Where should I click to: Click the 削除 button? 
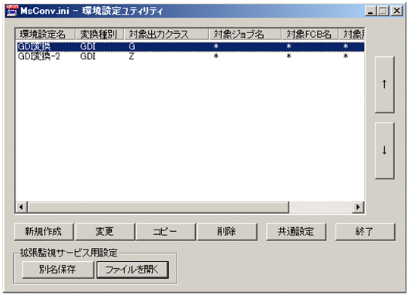coord(227,231)
